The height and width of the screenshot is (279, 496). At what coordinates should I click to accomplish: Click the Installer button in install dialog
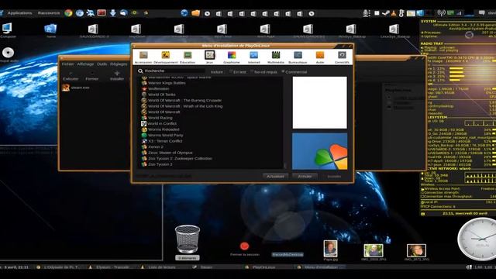(334, 176)
